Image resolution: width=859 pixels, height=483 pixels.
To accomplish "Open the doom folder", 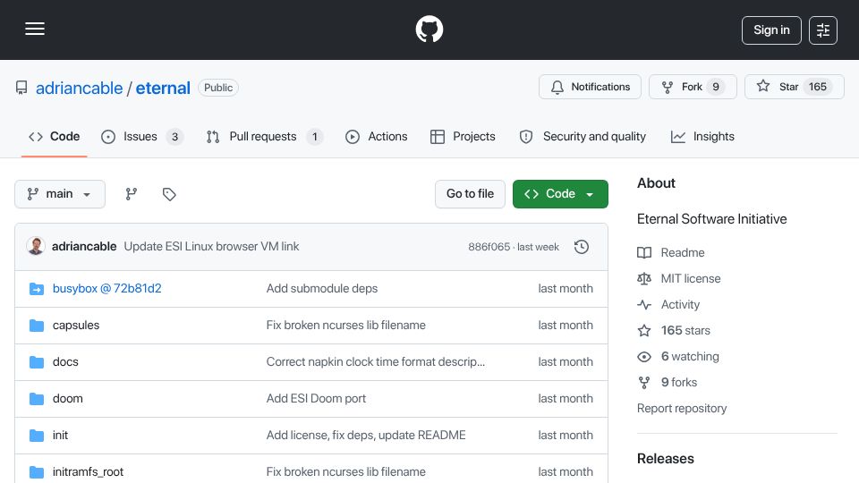I will pos(67,399).
